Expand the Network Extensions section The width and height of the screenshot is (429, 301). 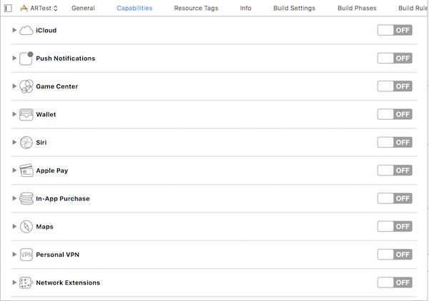click(x=14, y=282)
